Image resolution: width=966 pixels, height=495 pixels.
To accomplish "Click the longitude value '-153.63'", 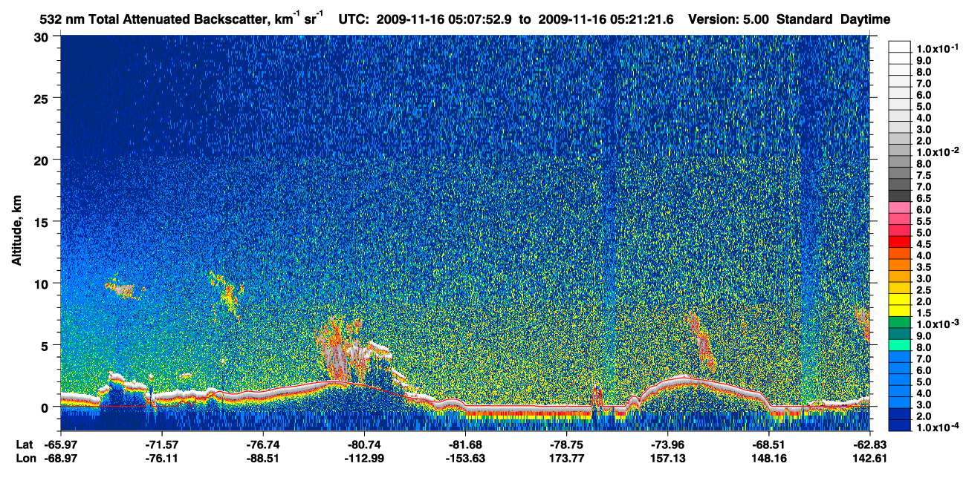I will [x=465, y=459].
